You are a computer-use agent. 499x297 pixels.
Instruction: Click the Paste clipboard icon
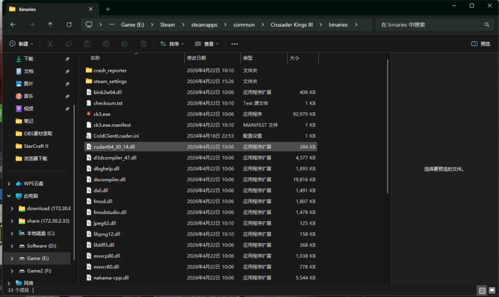pos(87,44)
